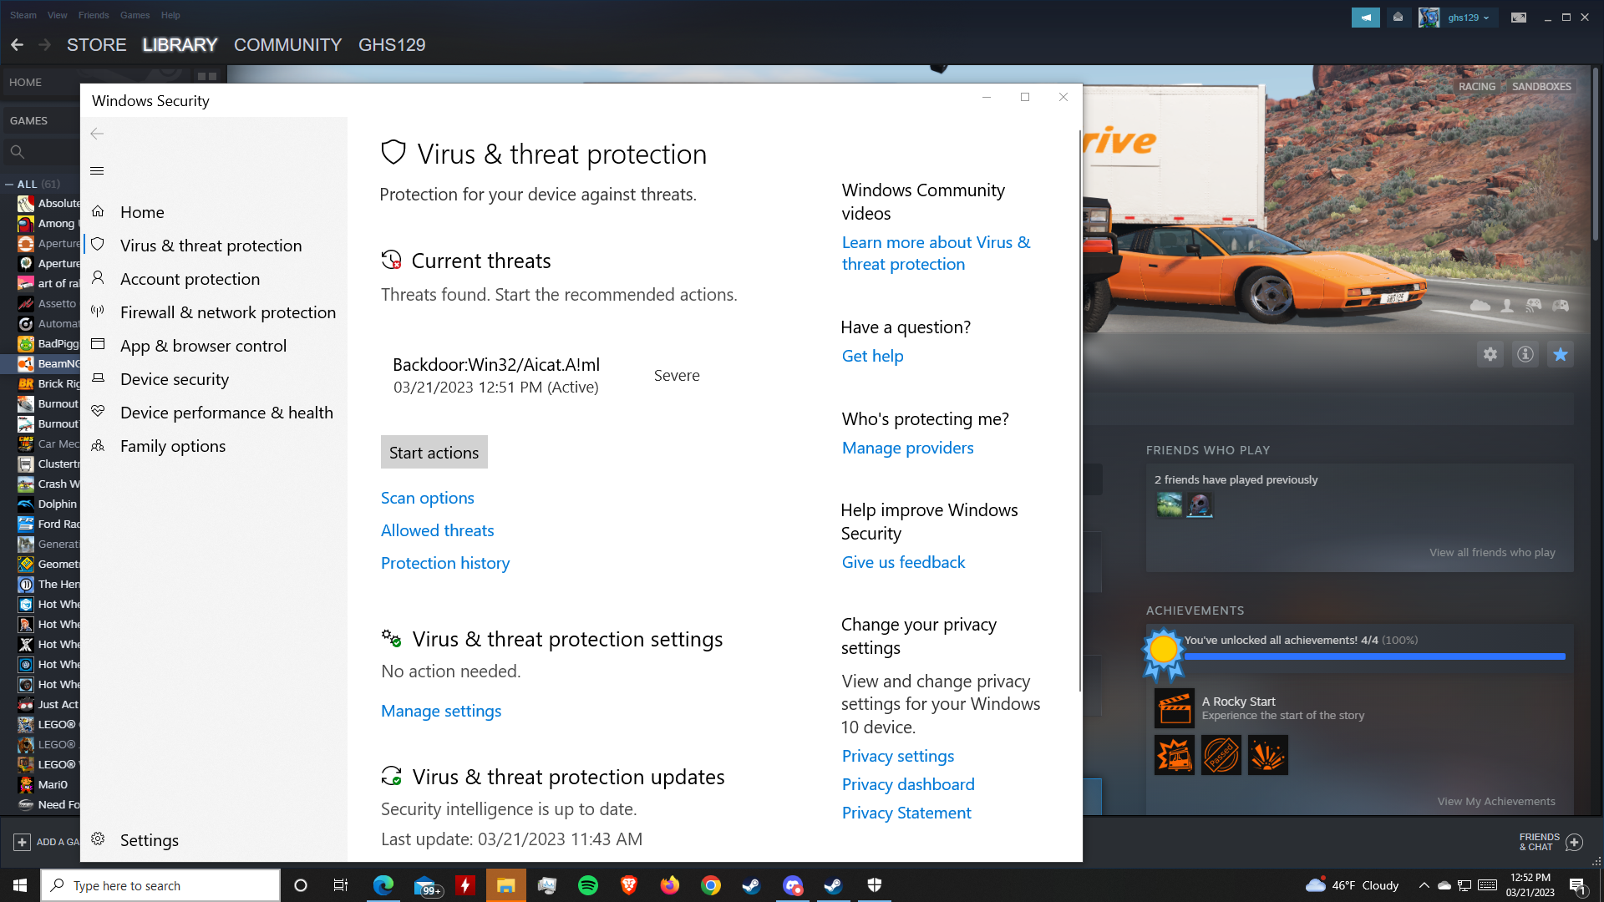
Task: Switch to the COMMUNITY tab
Action: coord(287,45)
